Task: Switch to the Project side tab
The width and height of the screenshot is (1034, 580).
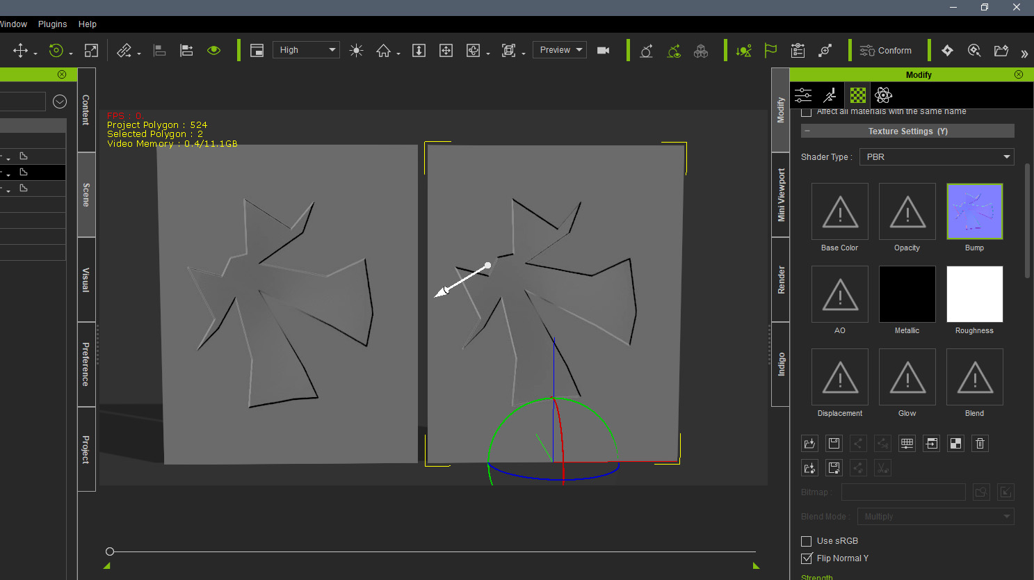Action: [x=86, y=449]
